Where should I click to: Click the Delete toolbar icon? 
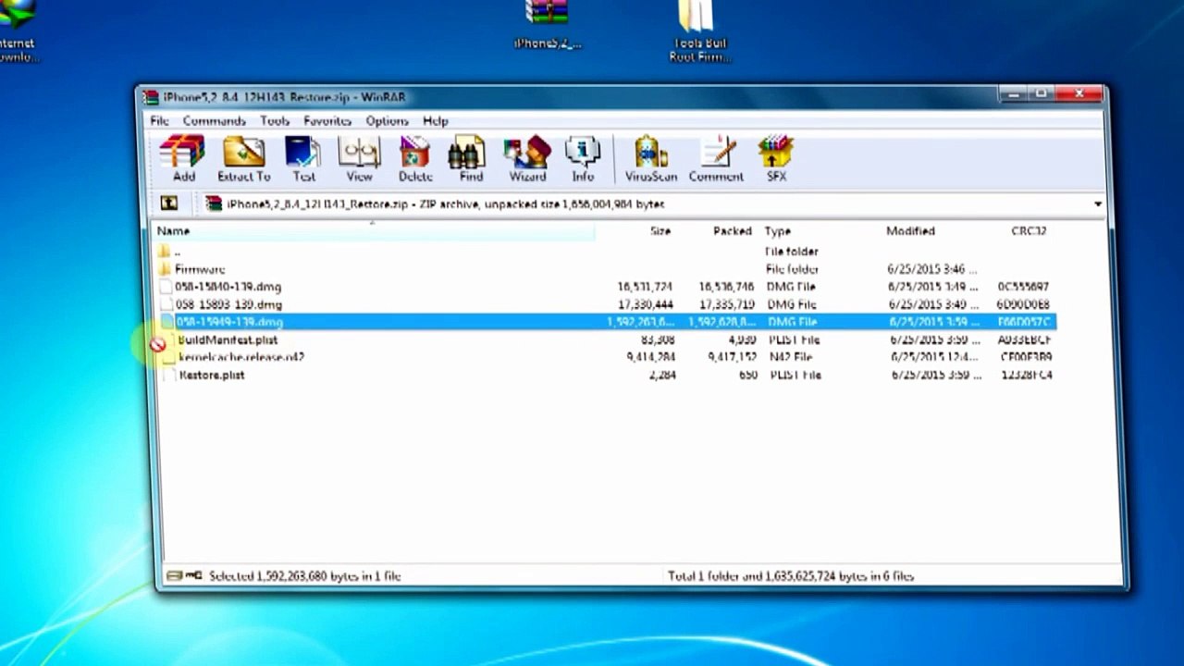point(415,159)
